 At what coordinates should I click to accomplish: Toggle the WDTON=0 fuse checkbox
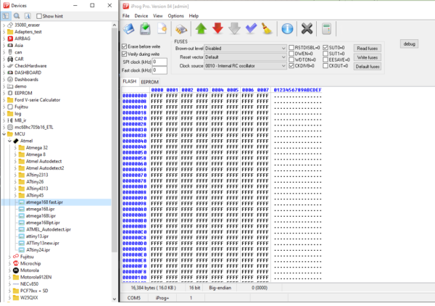[x=291, y=59]
